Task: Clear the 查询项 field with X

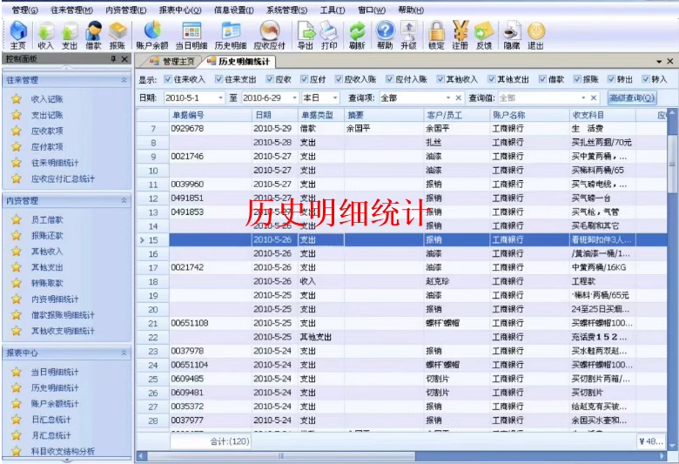Action: [458, 98]
